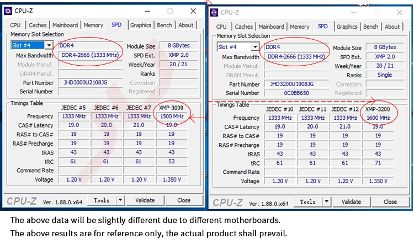Viewport: 414px width, 244px height.
Task: Open the Bench tab in left window
Action: click(x=164, y=25)
